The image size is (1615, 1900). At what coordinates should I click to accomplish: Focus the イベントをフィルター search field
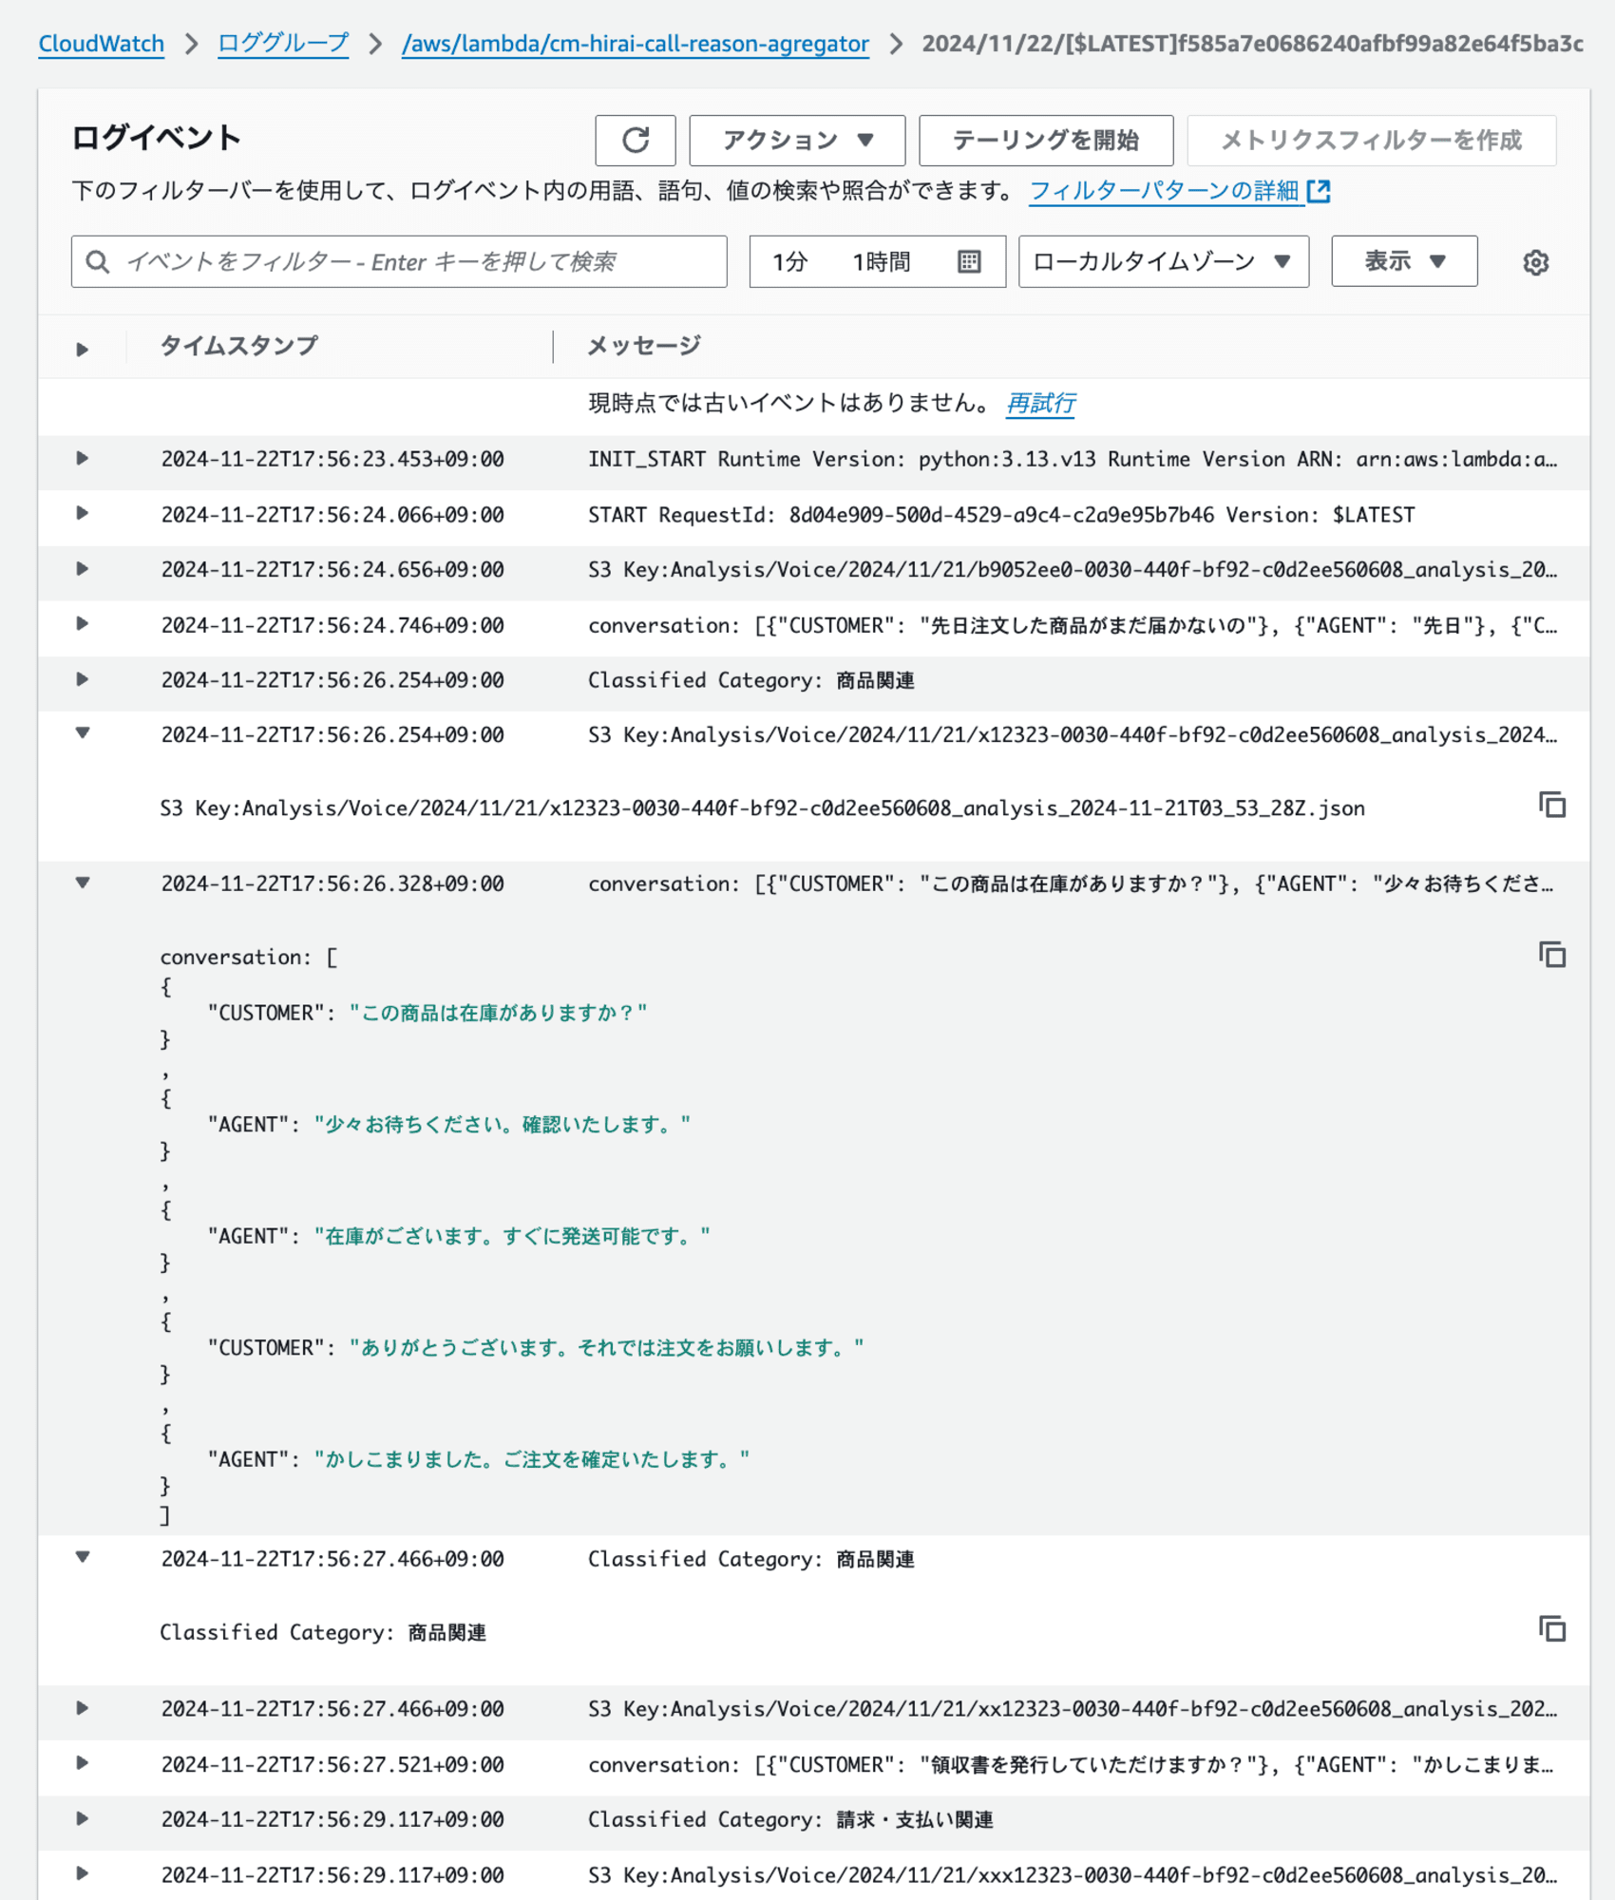coord(399,261)
